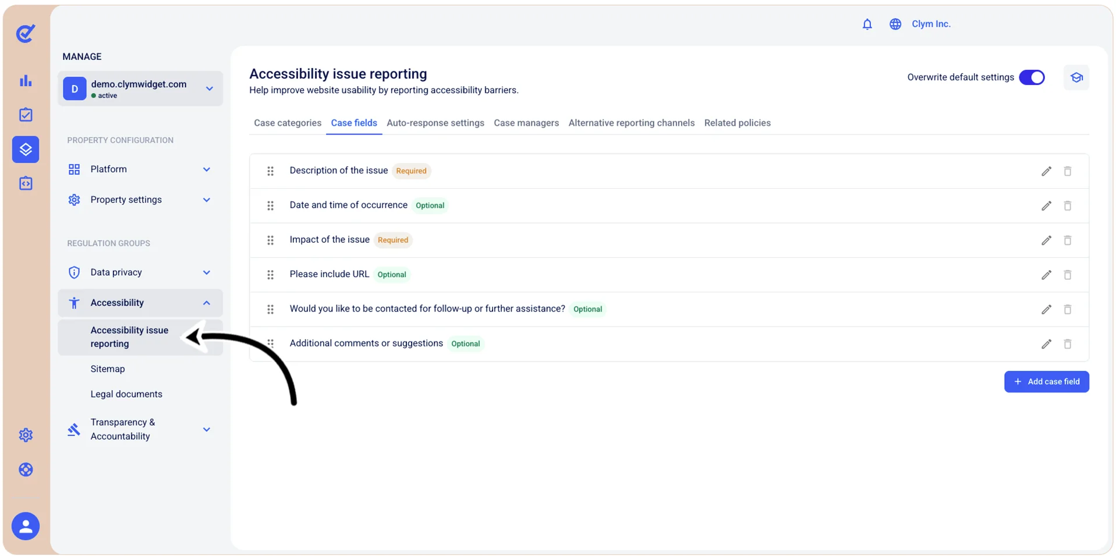
Task: Click the Add case field button
Action: pos(1046,382)
